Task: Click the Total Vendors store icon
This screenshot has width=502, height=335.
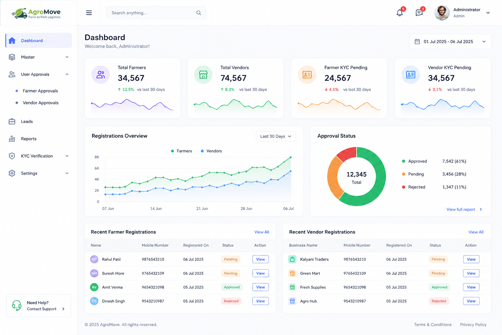Action: click(203, 75)
